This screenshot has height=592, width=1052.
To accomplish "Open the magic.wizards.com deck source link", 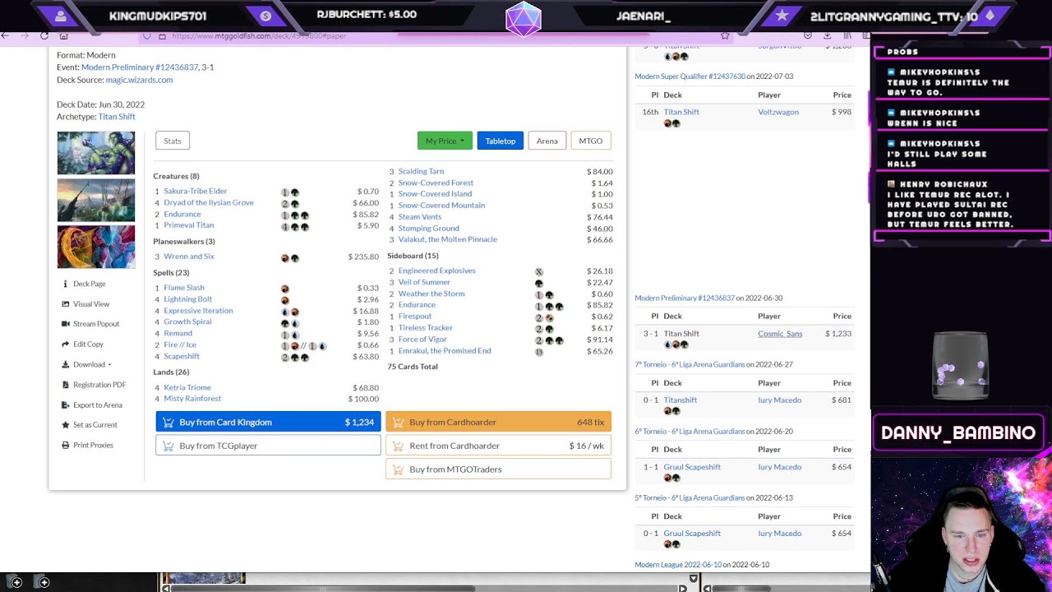I will click(x=139, y=80).
